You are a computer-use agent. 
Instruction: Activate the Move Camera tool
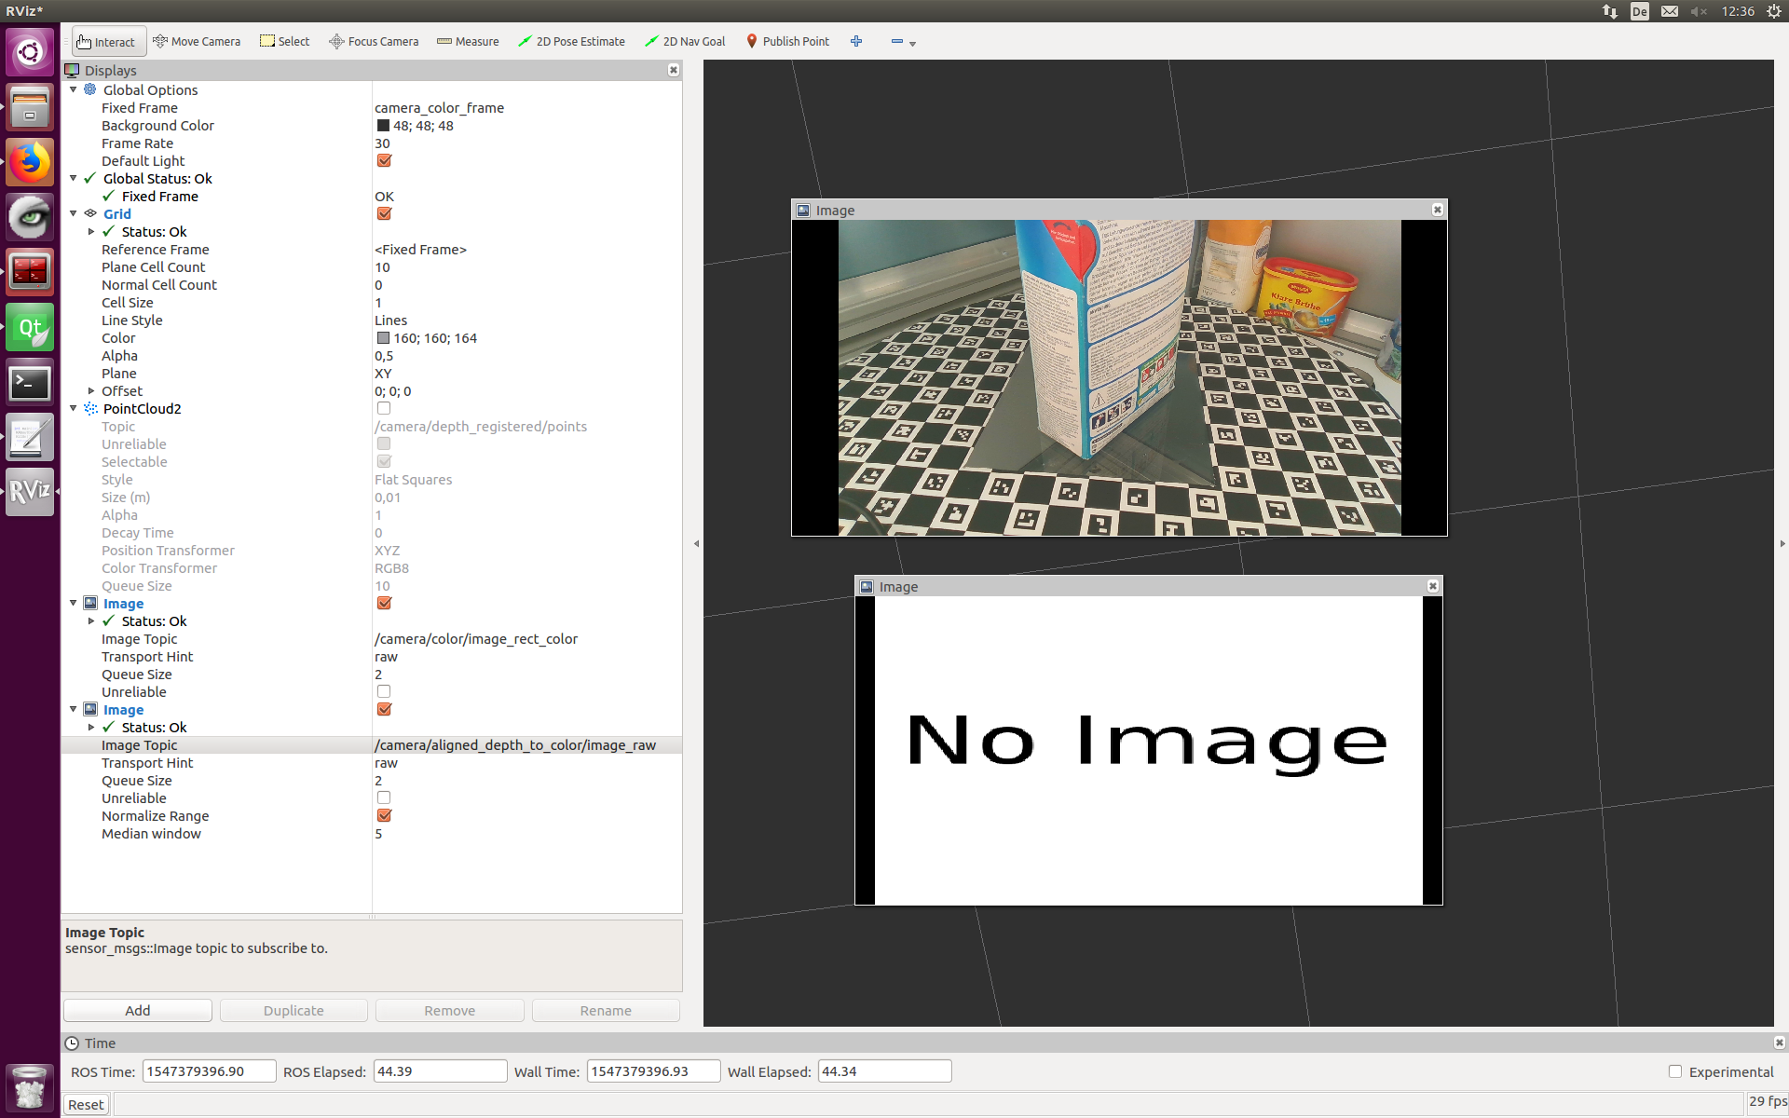pos(197,41)
